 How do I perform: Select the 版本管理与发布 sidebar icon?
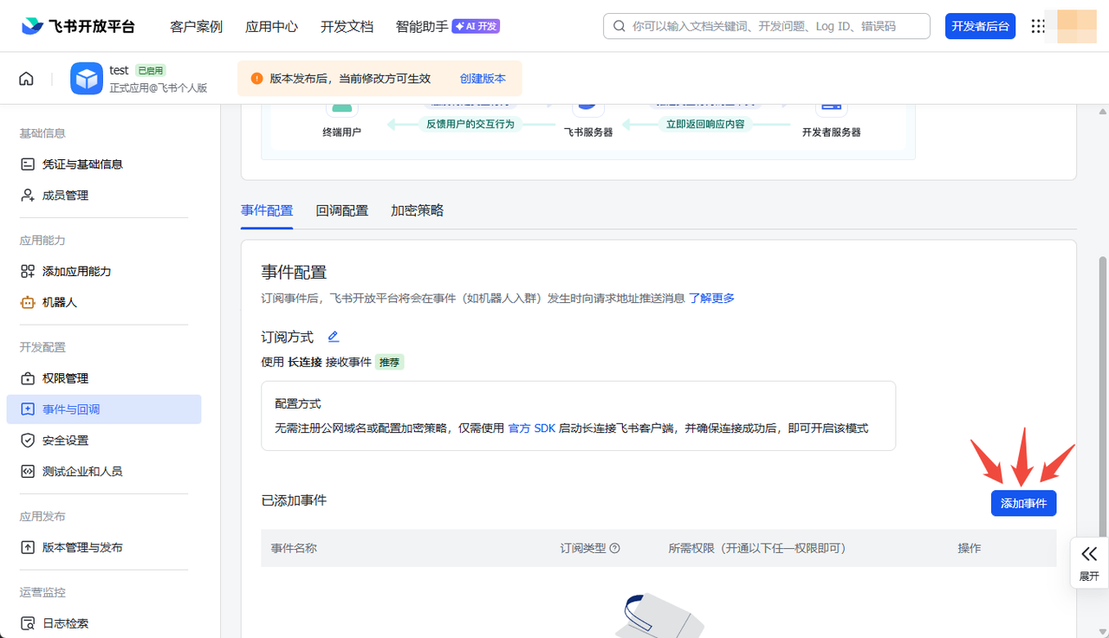[29, 546]
